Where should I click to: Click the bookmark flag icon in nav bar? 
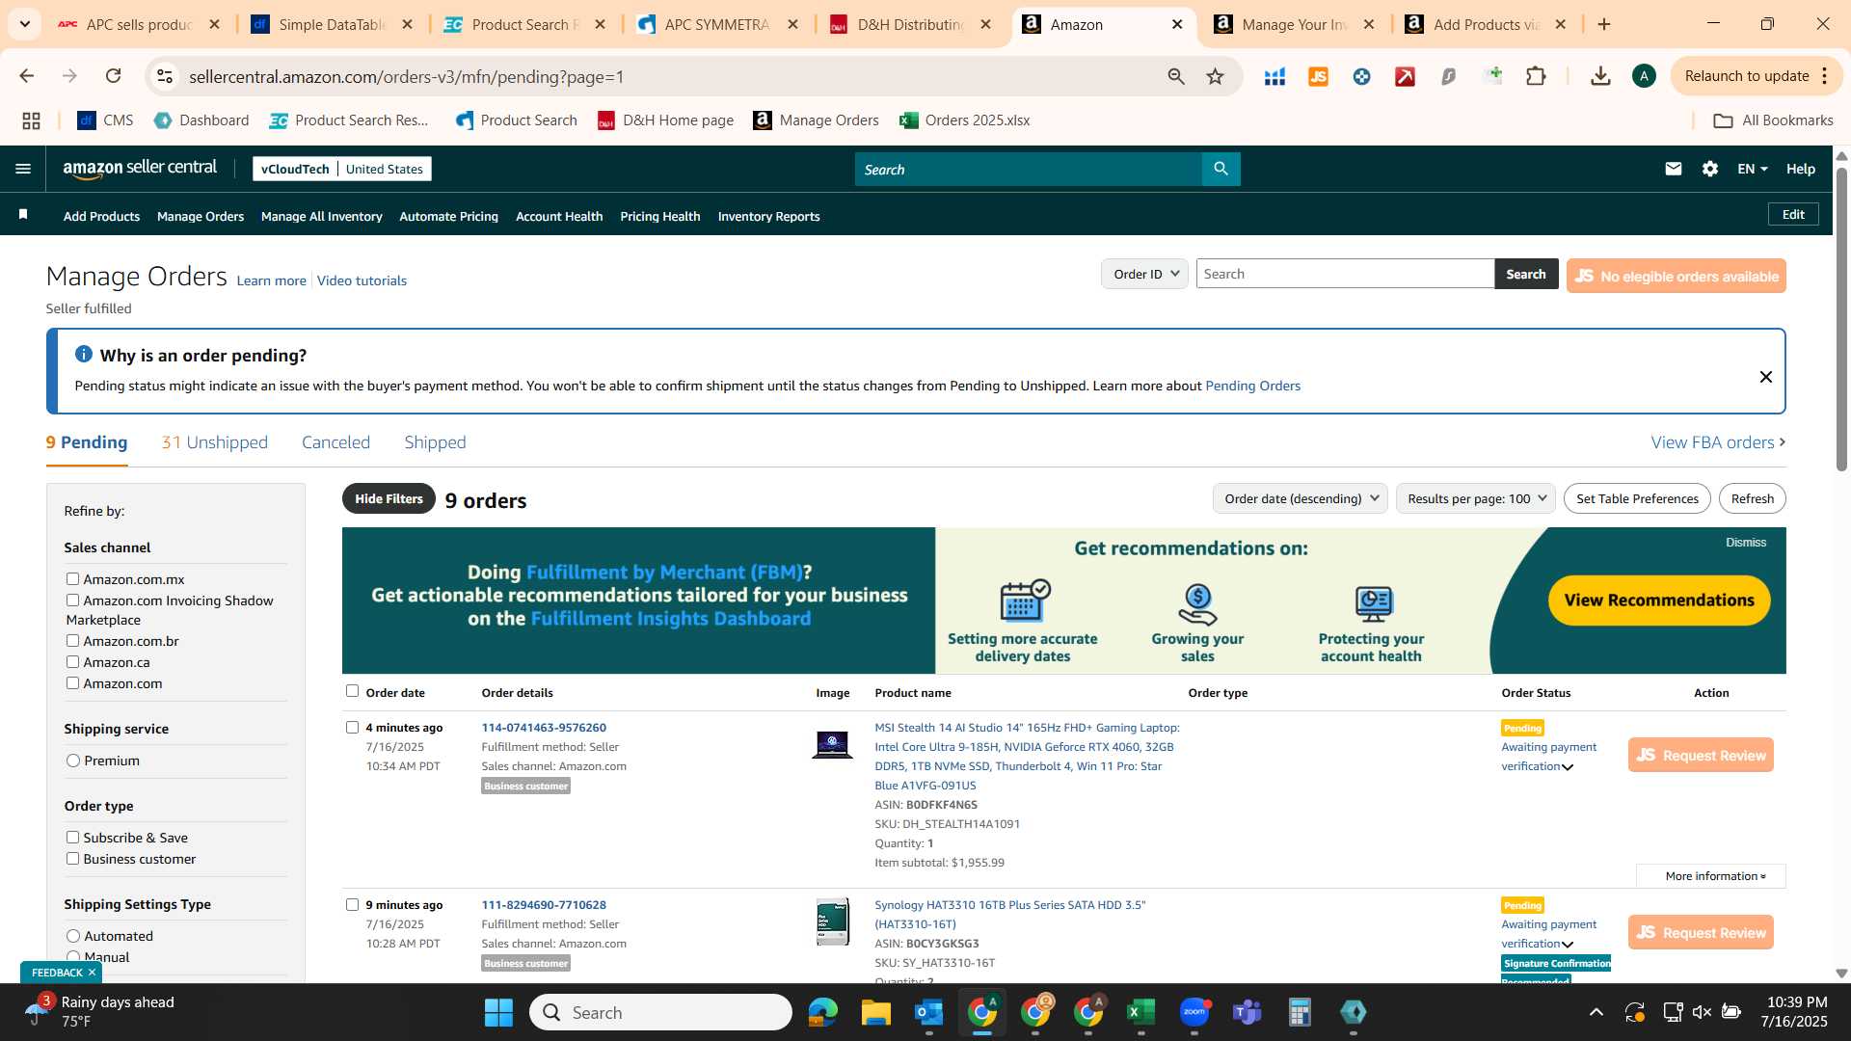point(23,214)
